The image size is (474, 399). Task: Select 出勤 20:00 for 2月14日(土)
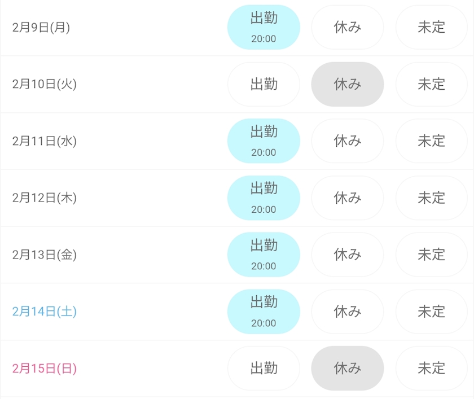264,312
